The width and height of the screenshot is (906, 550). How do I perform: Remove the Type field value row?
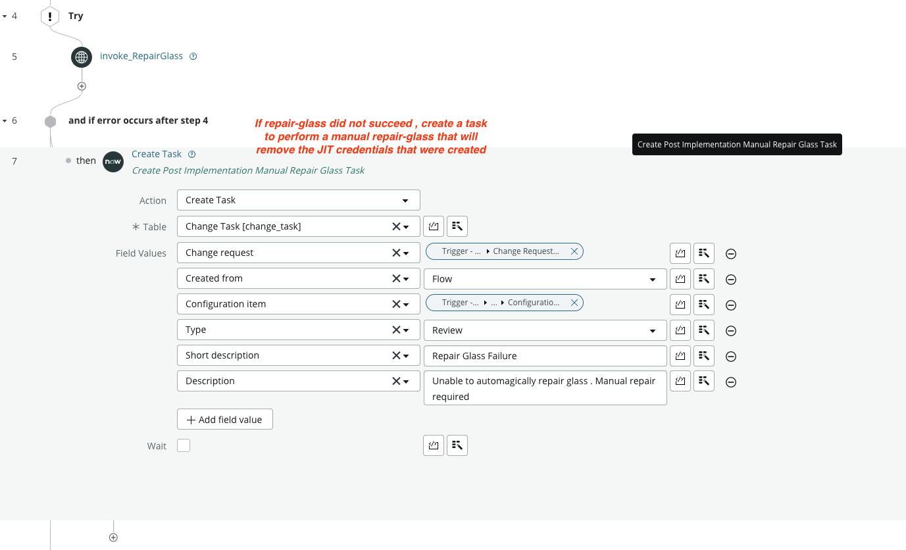730,331
